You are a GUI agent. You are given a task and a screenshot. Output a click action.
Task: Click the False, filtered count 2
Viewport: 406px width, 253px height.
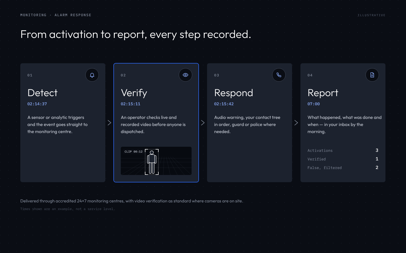point(377,167)
